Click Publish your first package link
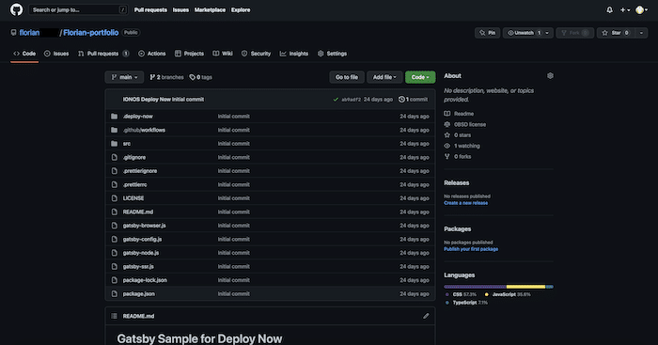 coord(471,249)
